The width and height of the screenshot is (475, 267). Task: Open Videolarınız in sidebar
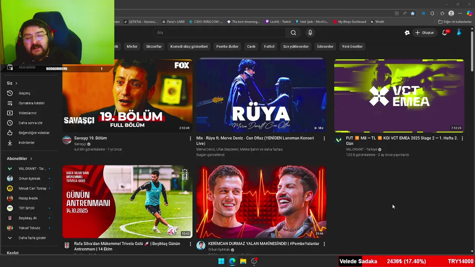tap(27, 113)
